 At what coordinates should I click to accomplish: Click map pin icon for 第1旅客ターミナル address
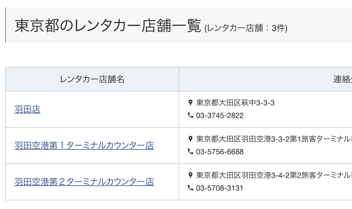tap(190, 139)
